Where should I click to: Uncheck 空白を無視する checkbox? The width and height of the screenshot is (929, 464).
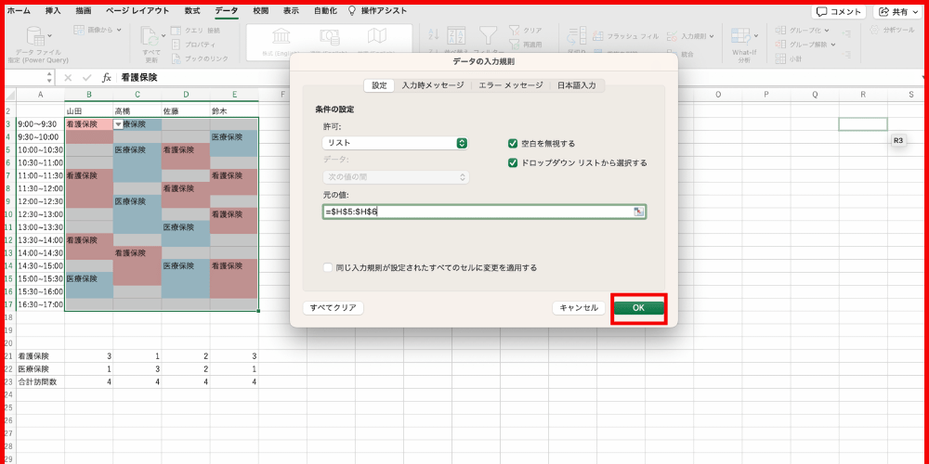(513, 144)
